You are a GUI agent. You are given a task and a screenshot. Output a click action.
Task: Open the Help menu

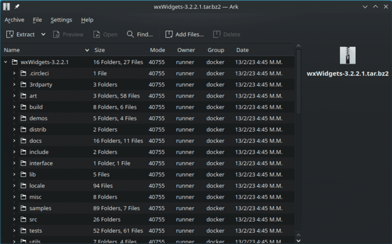[87, 20]
